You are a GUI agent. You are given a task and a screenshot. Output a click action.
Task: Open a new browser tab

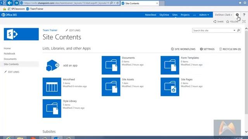pyautogui.click(x=162, y=3)
